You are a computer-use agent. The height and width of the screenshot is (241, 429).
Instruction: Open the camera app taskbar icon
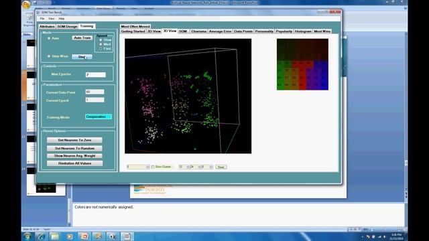(112, 236)
